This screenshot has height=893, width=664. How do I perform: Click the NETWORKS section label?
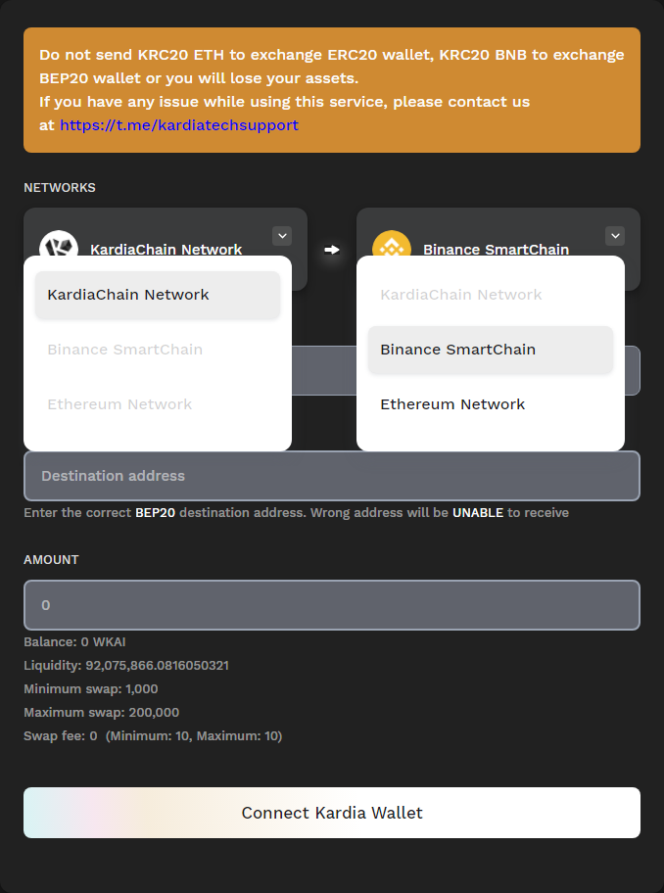(59, 187)
